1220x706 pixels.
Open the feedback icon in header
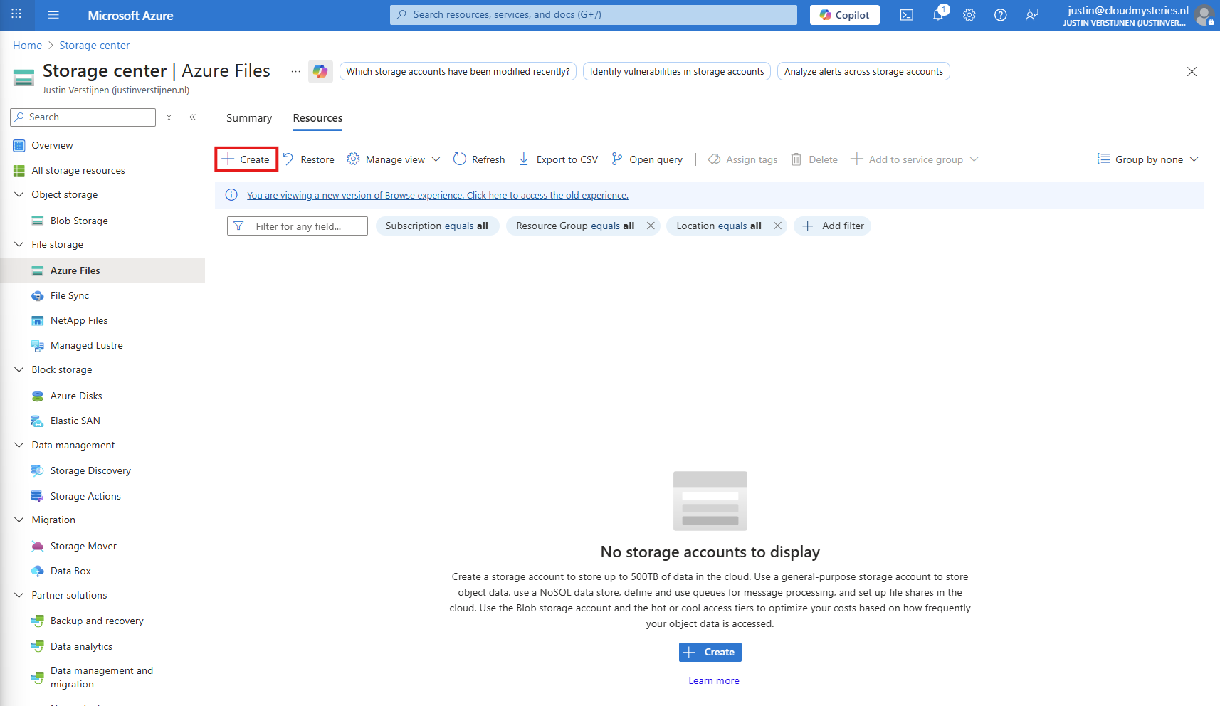pyautogui.click(x=1031, y=15)
